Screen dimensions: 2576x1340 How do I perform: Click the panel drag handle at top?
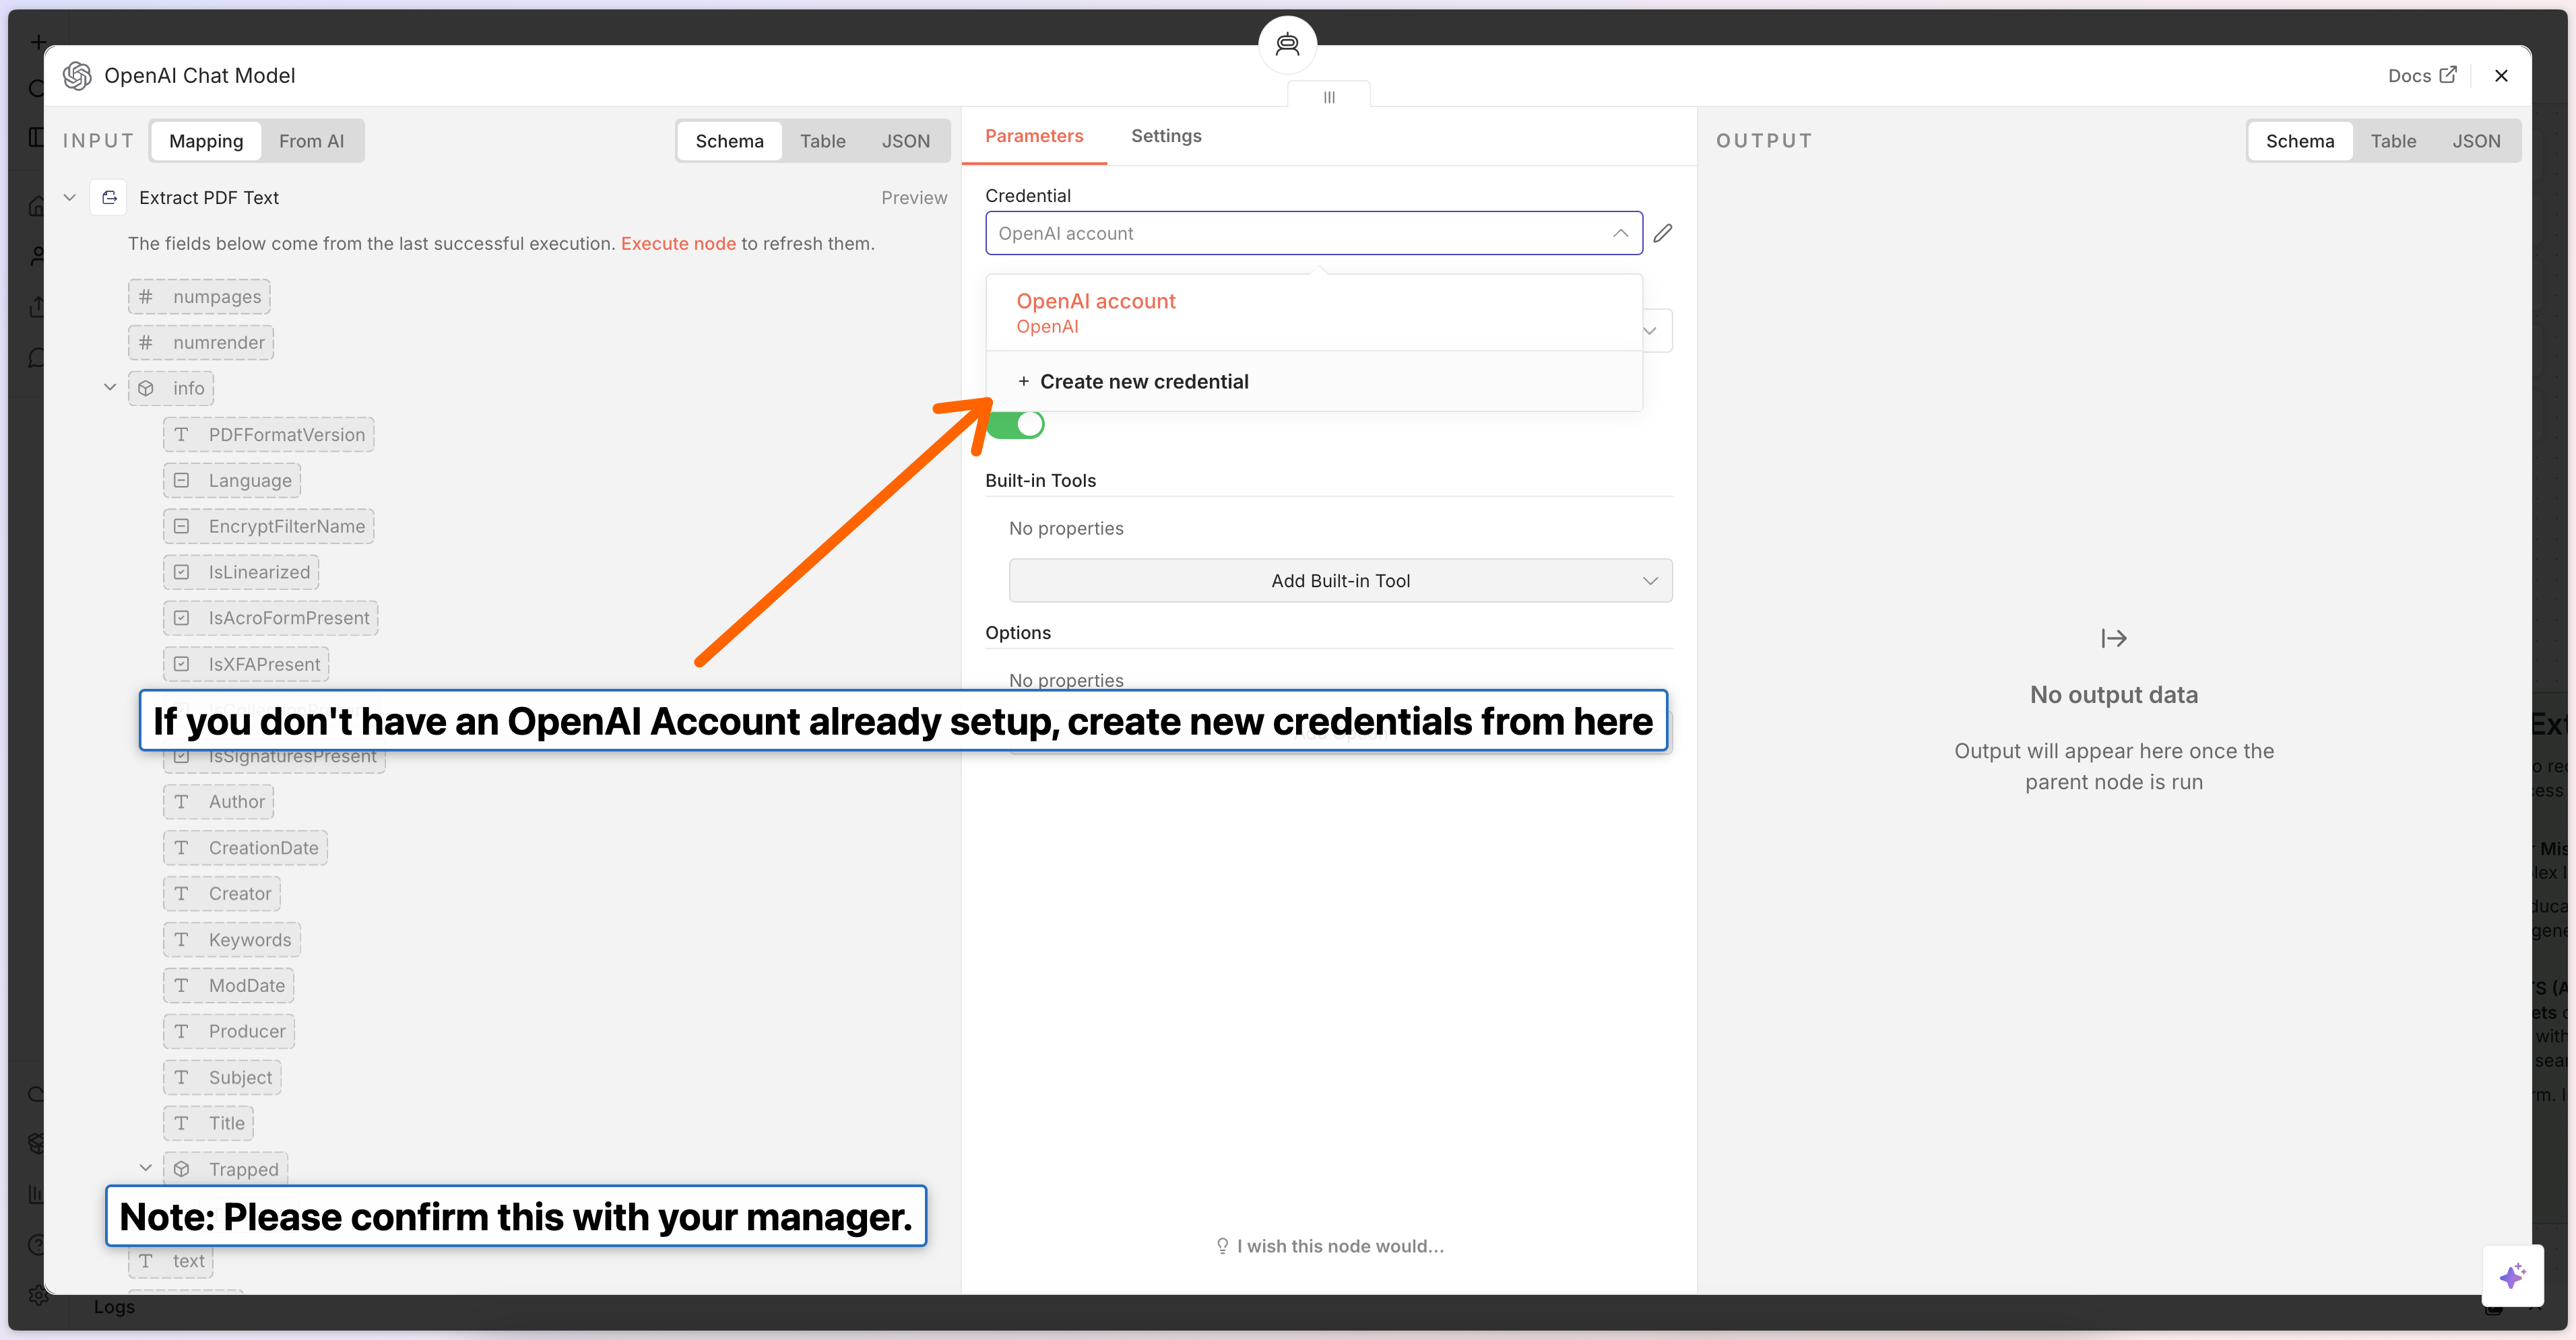coord(1329,97)
